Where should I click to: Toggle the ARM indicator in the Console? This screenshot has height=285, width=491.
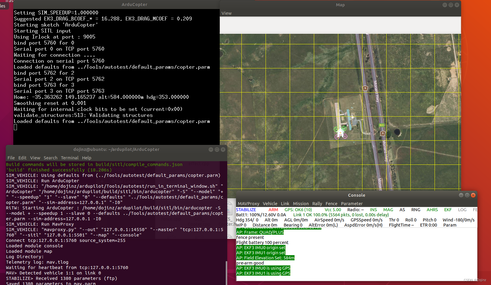tap(273, 209)
